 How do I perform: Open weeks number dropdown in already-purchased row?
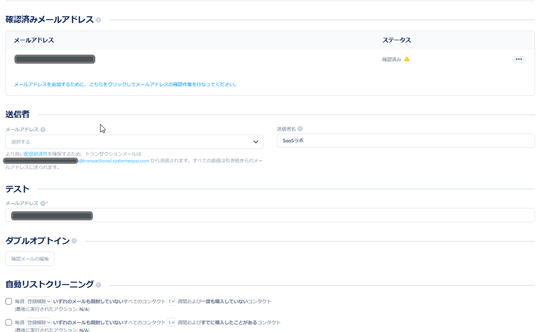(171, 322)
